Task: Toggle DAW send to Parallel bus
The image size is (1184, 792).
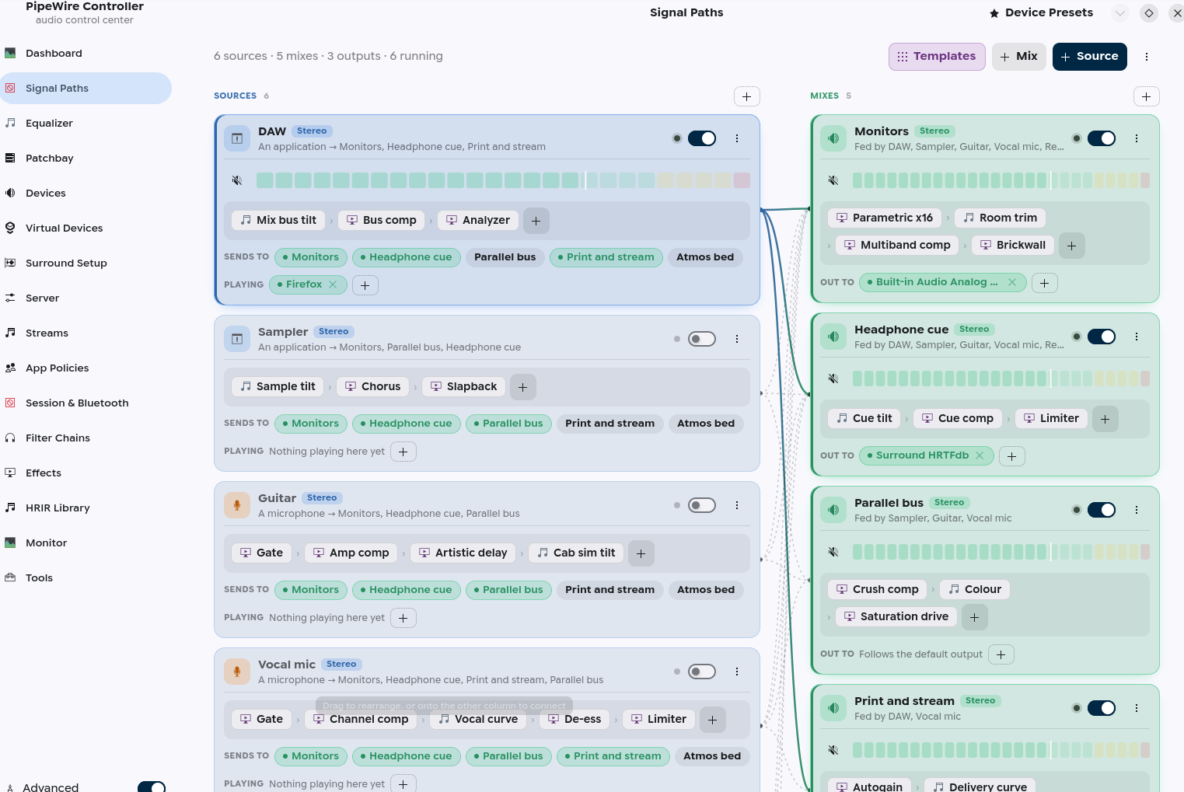Action: (505, 257)
